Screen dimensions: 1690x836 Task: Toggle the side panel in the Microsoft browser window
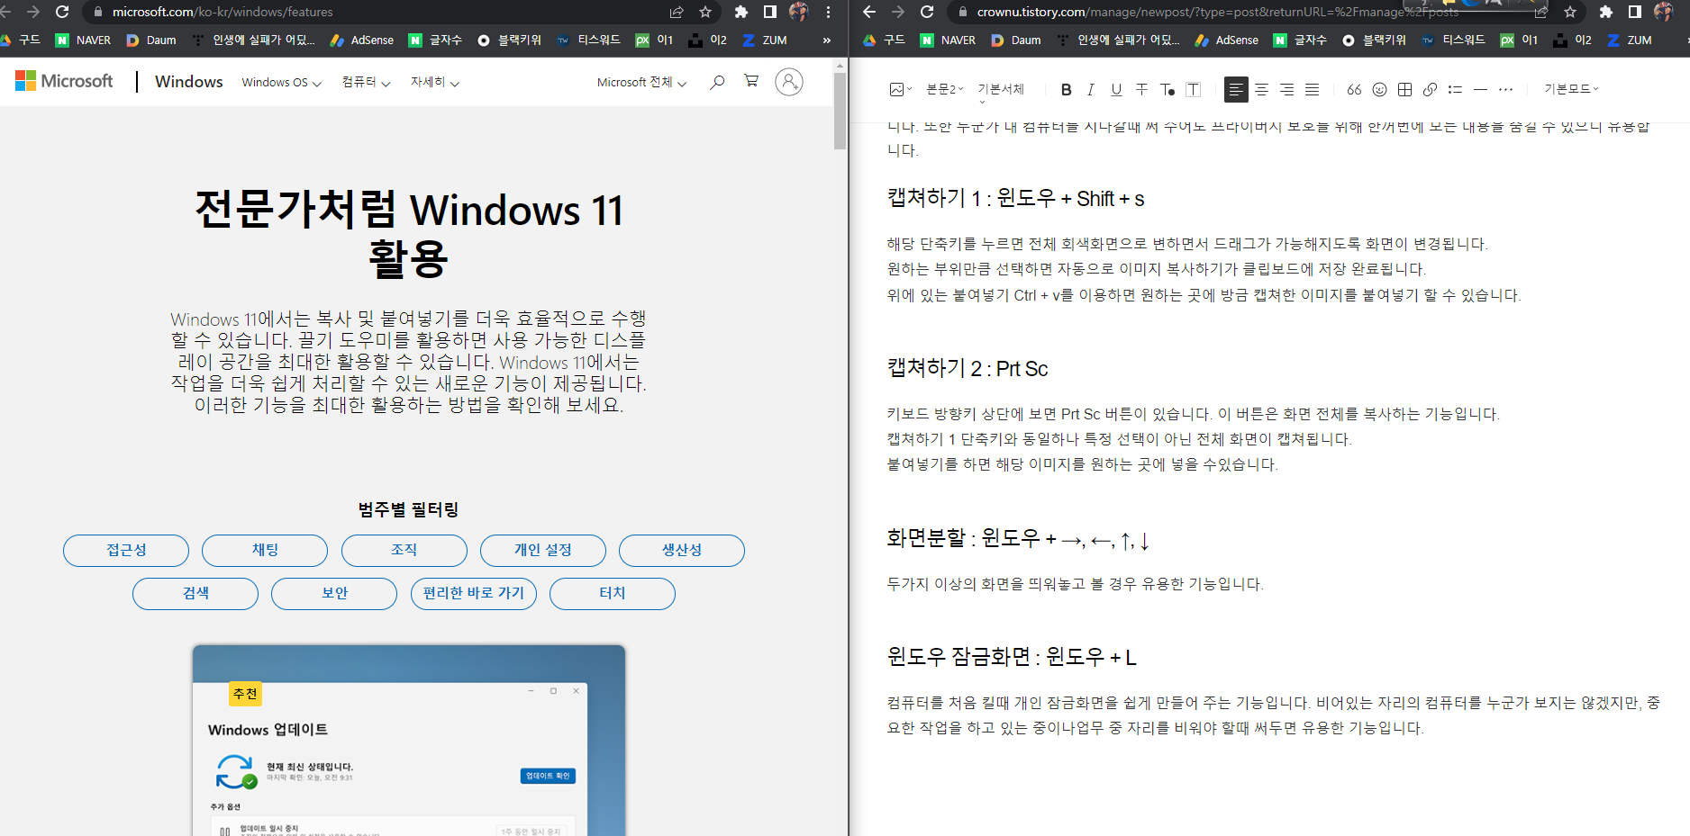pos(770,12)
